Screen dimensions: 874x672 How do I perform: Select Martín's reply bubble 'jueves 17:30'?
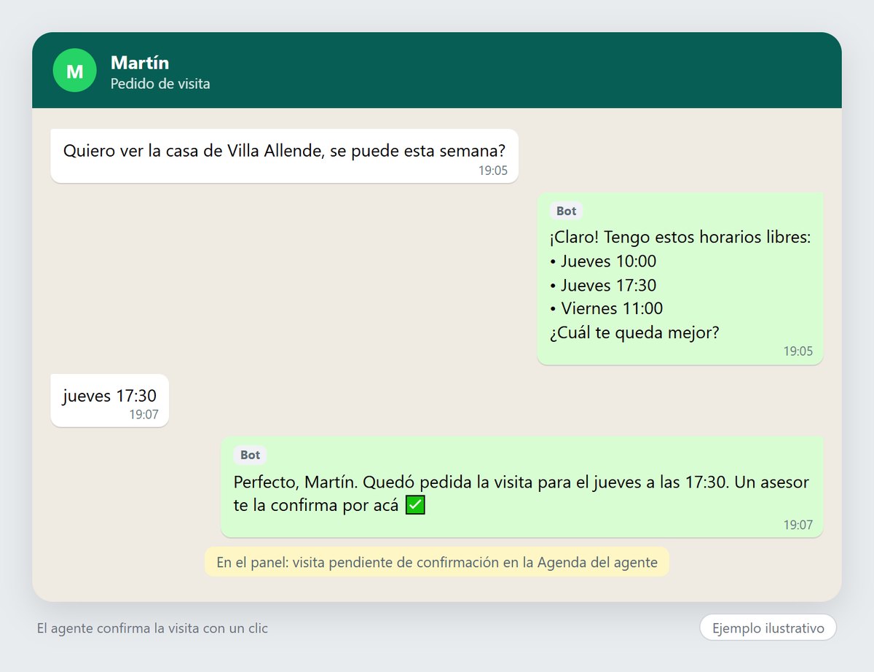point(110,400)
